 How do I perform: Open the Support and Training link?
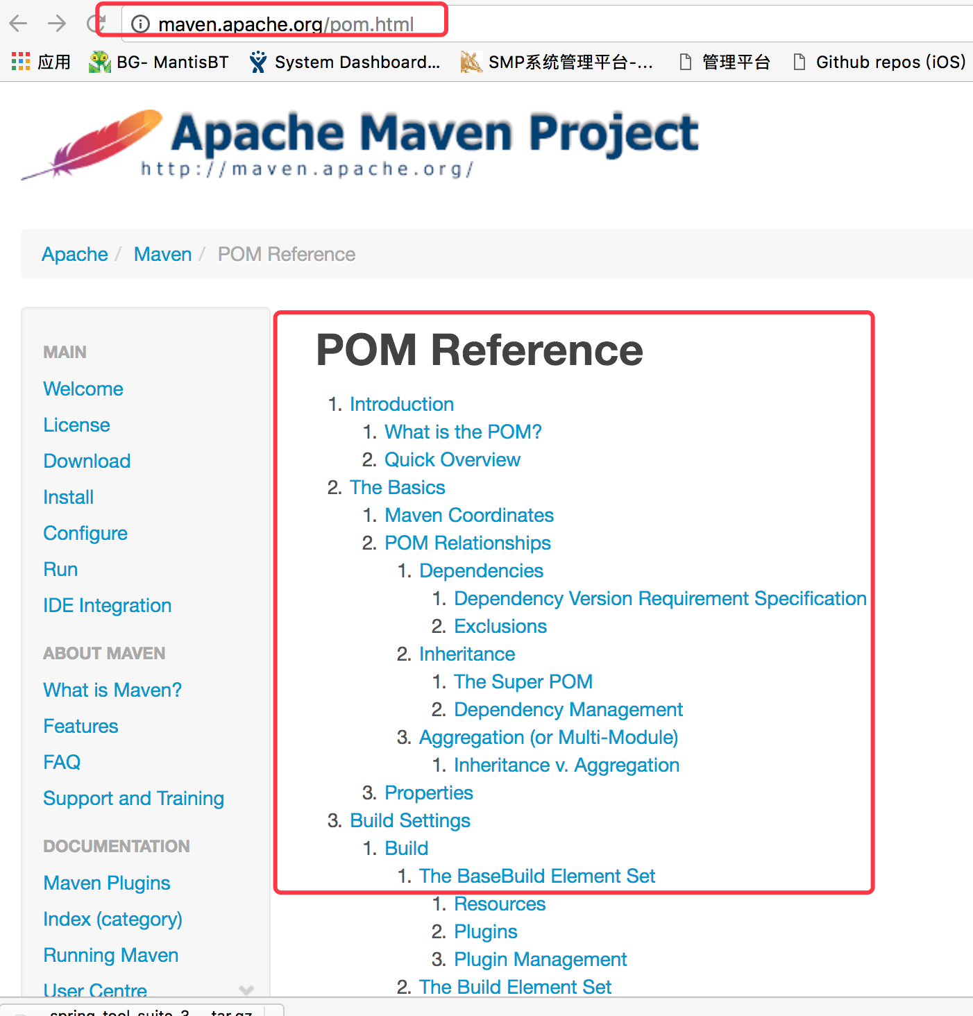pyautogui.click(x=133, y=798)
